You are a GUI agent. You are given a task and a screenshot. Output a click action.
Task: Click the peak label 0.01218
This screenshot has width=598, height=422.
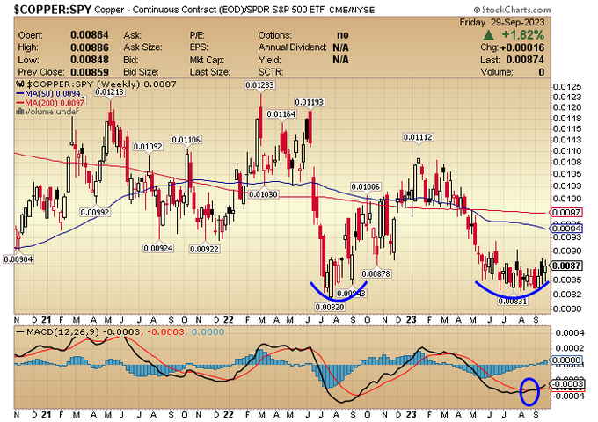pyautogui.click(x=110, y=91)
